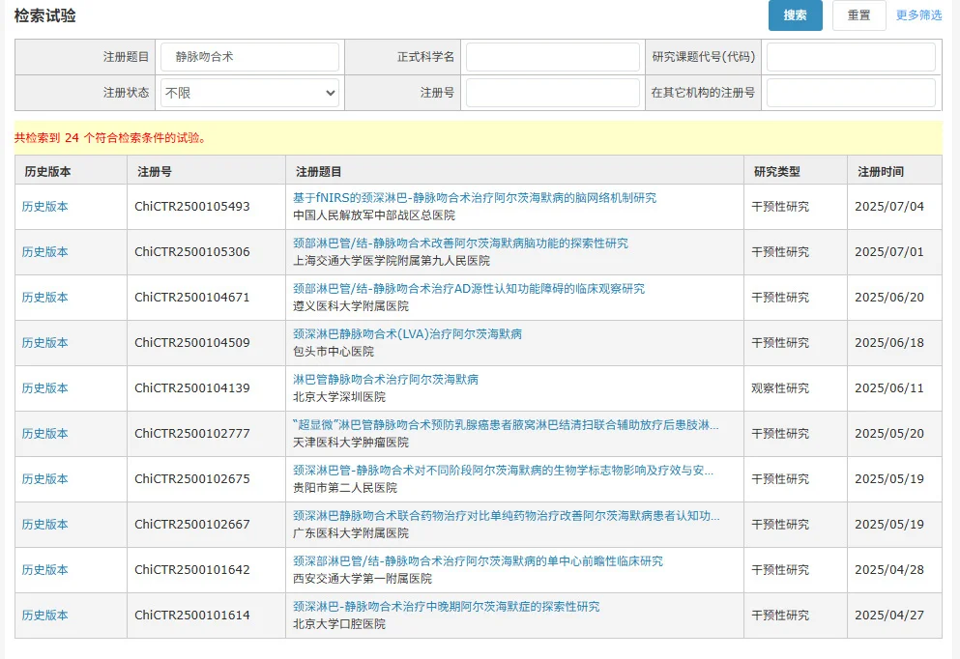The height and width of the screenshot is (659, 960).
Task: Click the 正式科学名 input field
Action: 552,57
